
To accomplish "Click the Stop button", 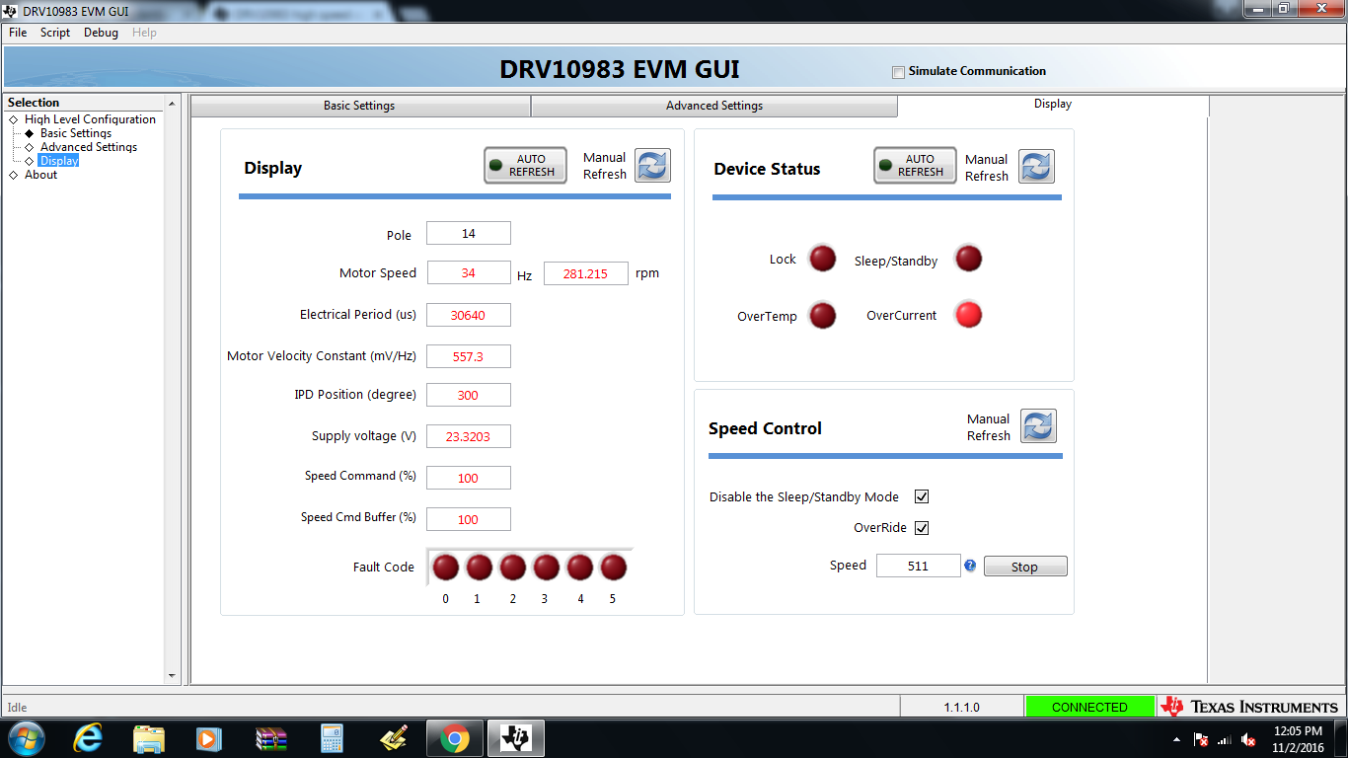I will 1025,567.
